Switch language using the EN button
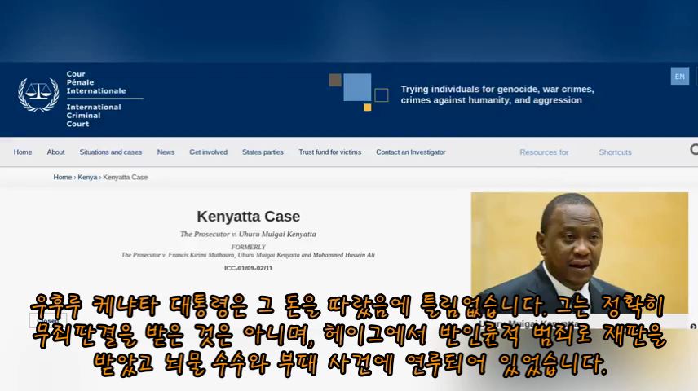Image resolution: width=698 pixels, height=391 pixels. point(680,76)
